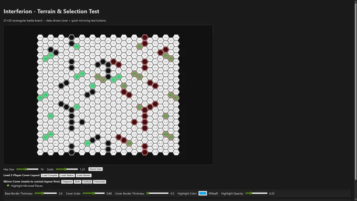Click the Mirror Cover label text

click(32, 182)
